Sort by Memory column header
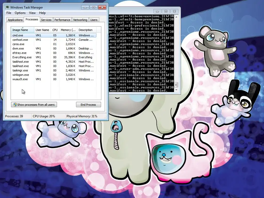This screenshot has height=198, width=264. click(x=68, y=30)
